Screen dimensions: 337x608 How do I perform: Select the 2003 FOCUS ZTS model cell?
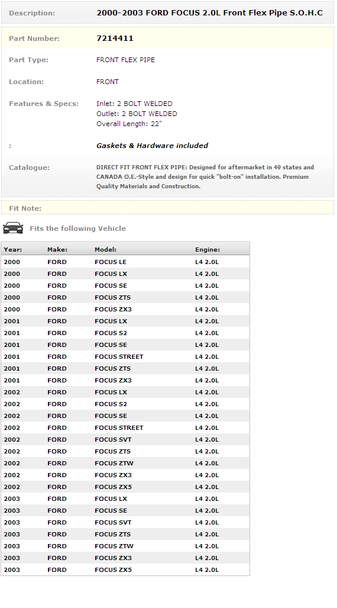[x=113, y=534]
